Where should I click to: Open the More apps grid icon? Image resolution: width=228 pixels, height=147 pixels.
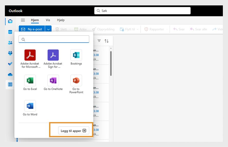pos(10,85)
